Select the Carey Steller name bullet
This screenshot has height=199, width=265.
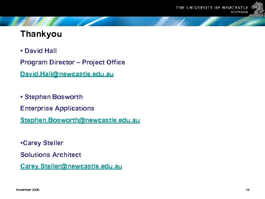point(42,143)
